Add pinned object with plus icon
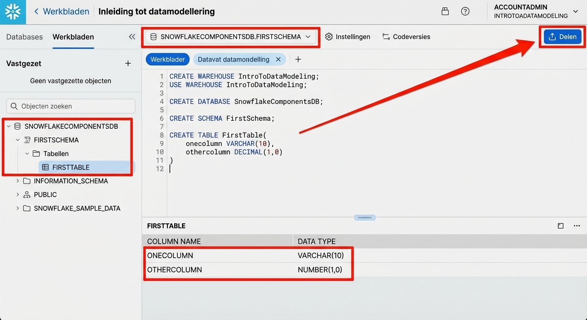Viewport: 587px width, 320px height. pos(128,63)
